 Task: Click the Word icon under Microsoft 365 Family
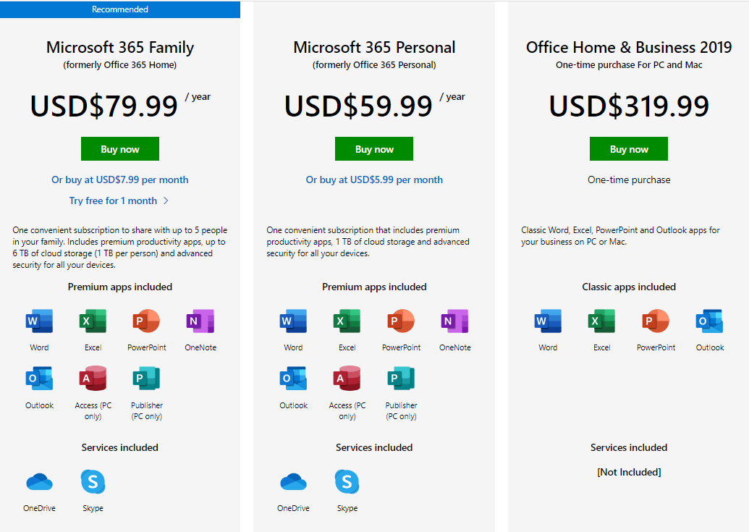point(39,321)
